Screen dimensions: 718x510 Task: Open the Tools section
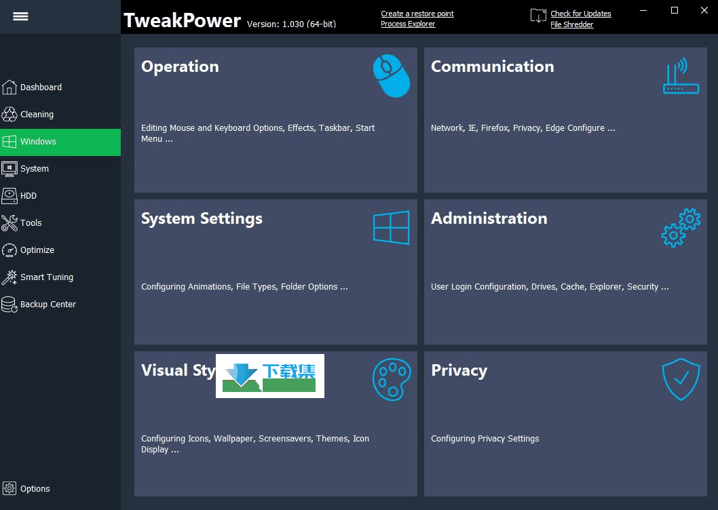[x=60, y=223]
